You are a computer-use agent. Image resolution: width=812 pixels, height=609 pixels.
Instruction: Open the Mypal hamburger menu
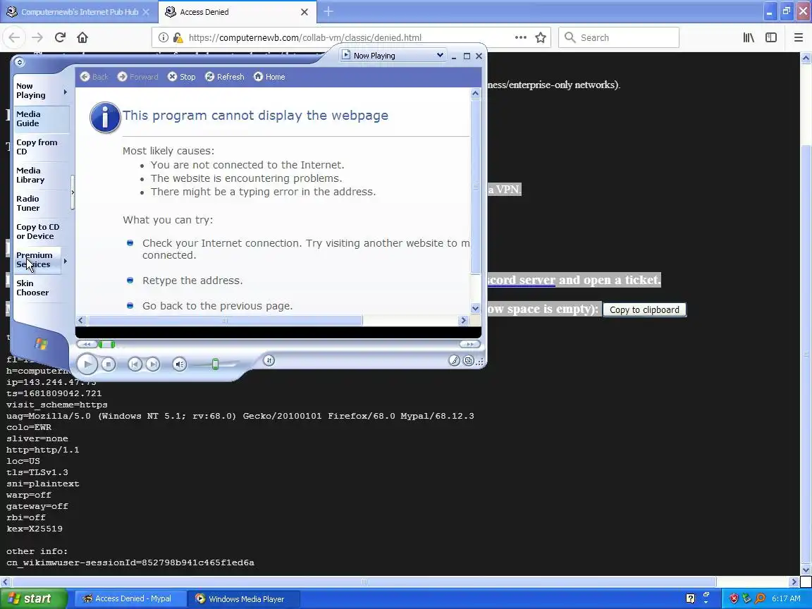point(798,37)
